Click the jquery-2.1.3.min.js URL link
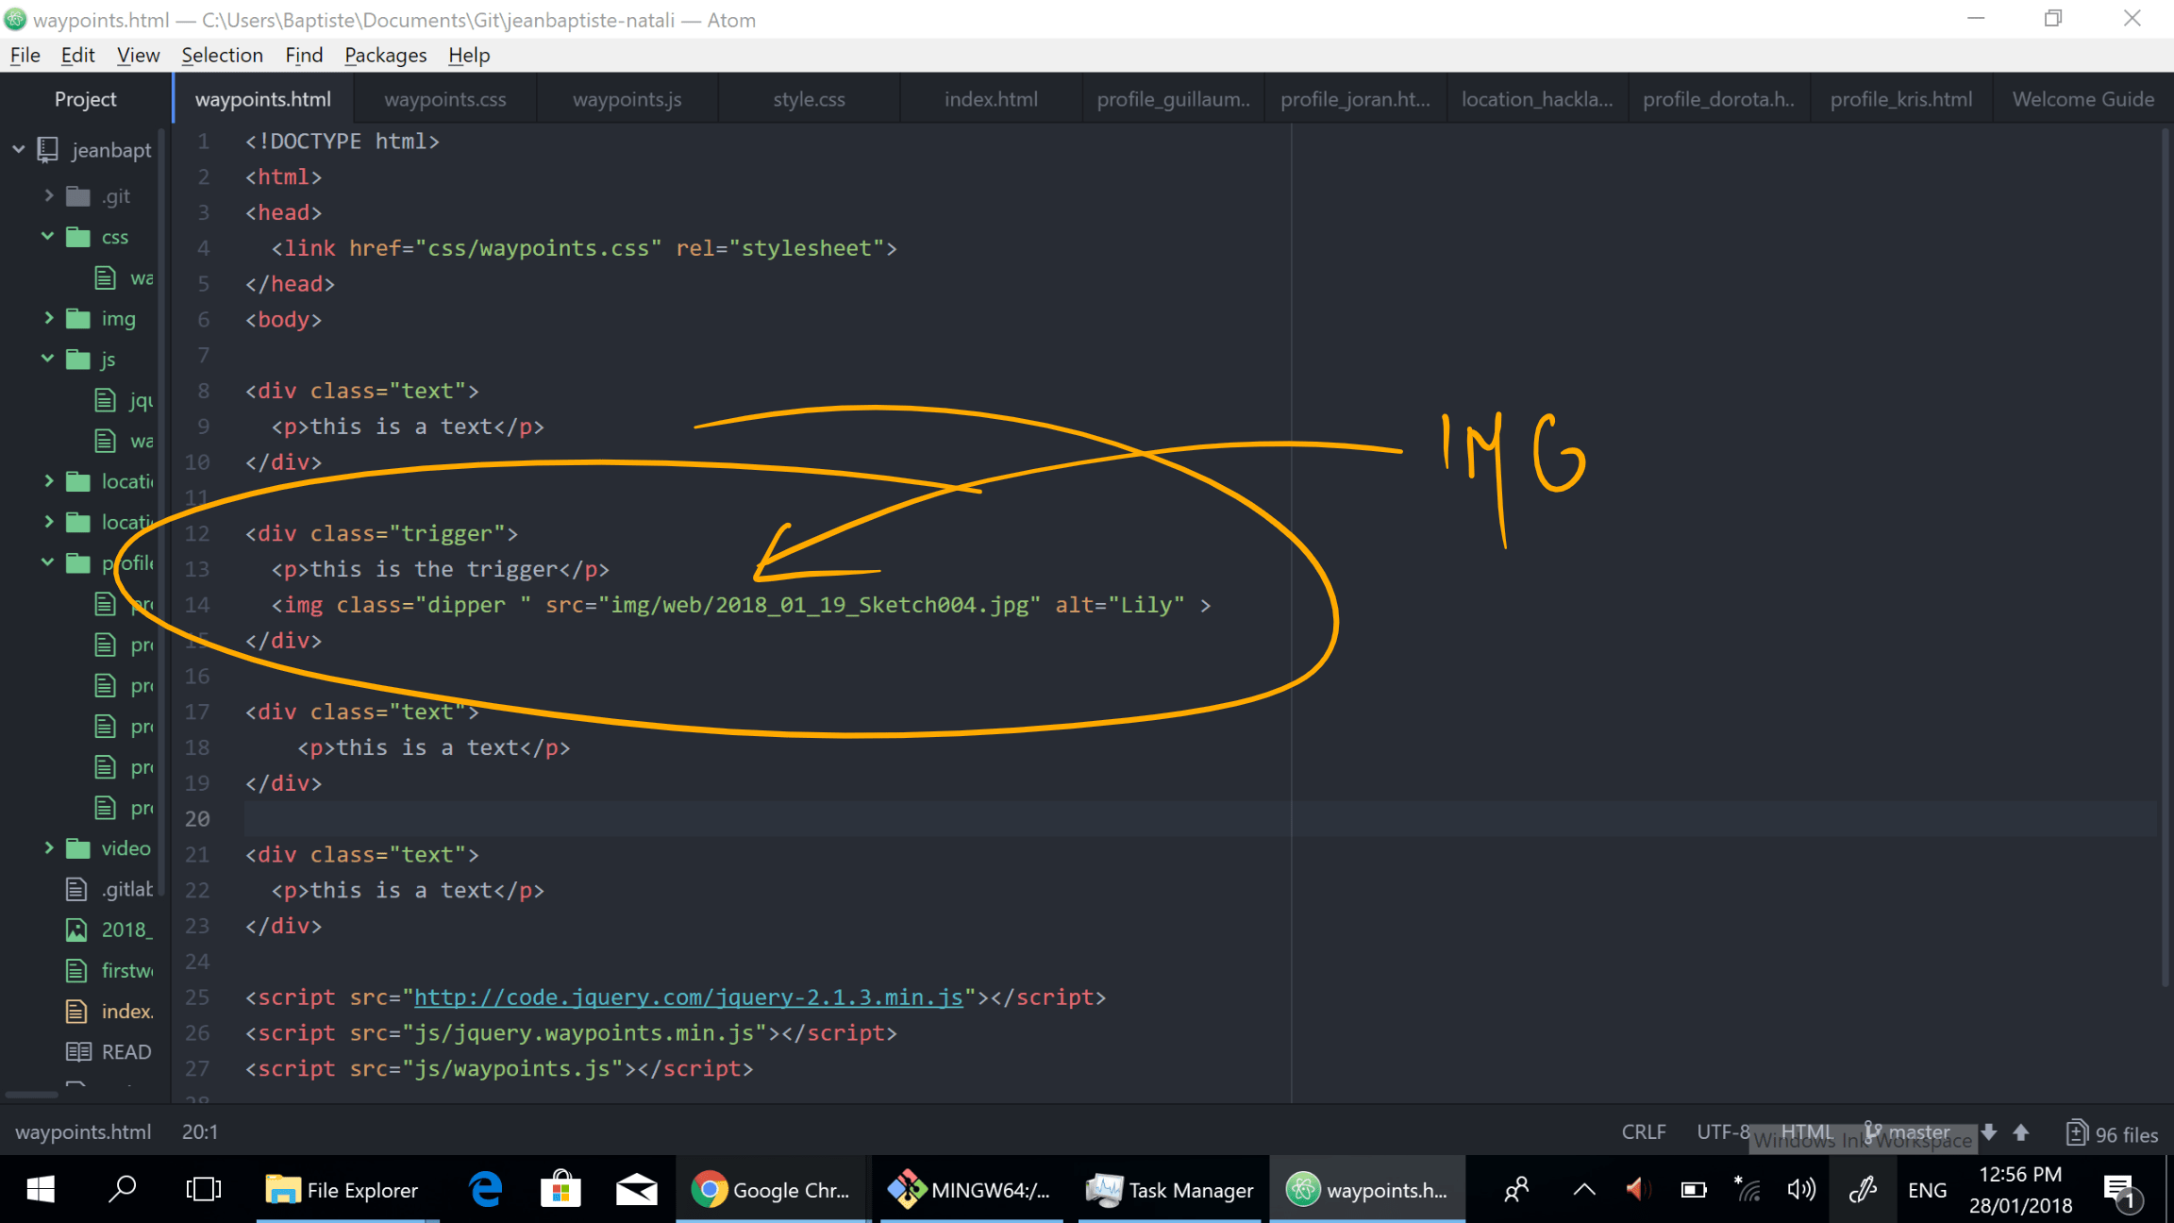The width and height of the screenshot is (2174, 1223). click(x=688, y=997)
